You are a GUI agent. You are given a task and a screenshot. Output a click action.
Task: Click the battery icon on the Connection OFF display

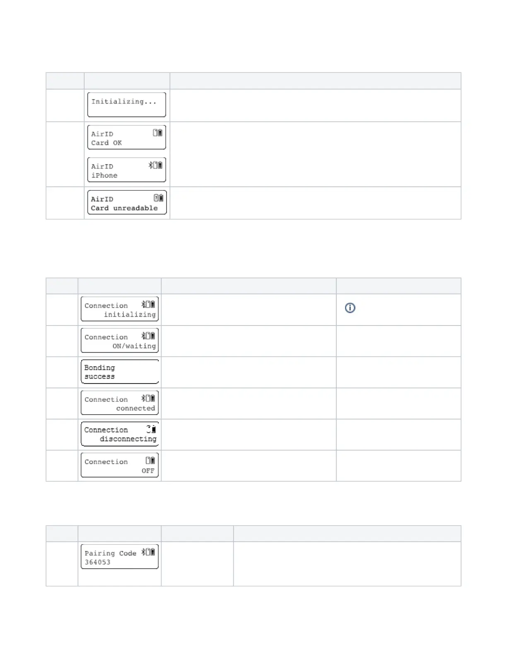tap(152, 461)
